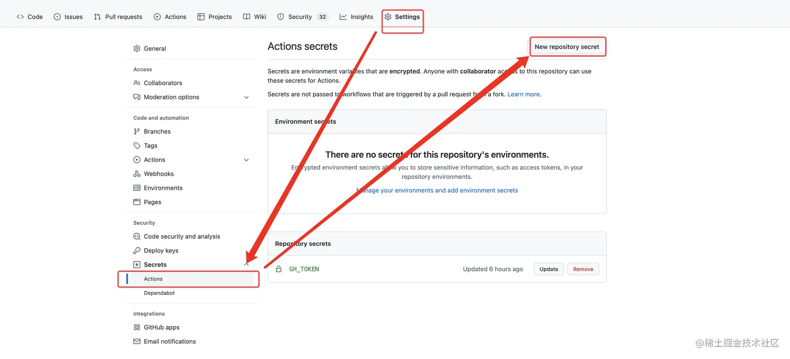
Task: Open the Issues tab
Action: click(x=68, y=17)
